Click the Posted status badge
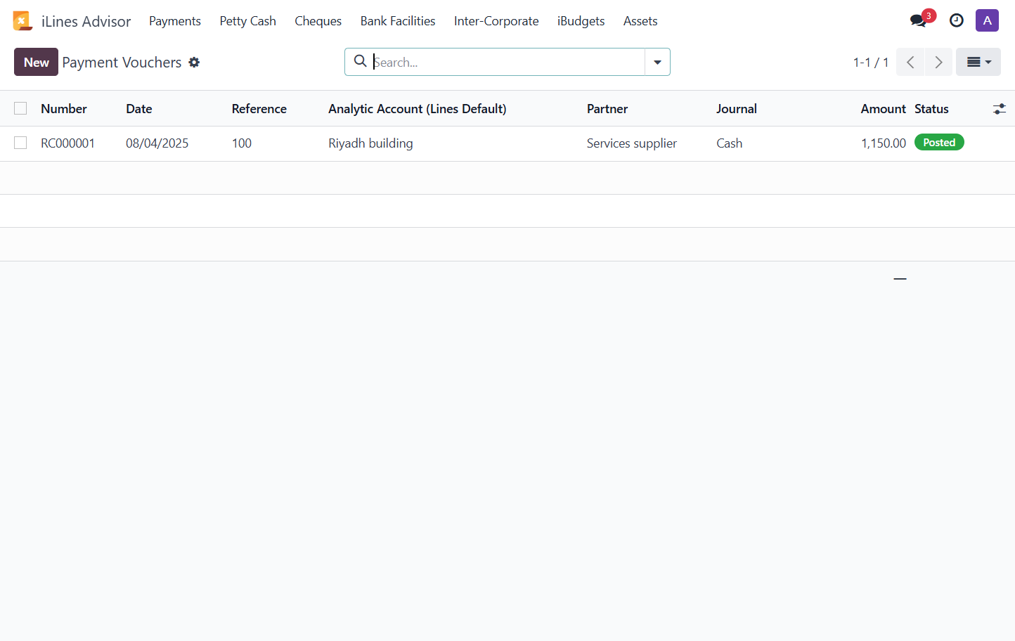 (x=939, y=142)
